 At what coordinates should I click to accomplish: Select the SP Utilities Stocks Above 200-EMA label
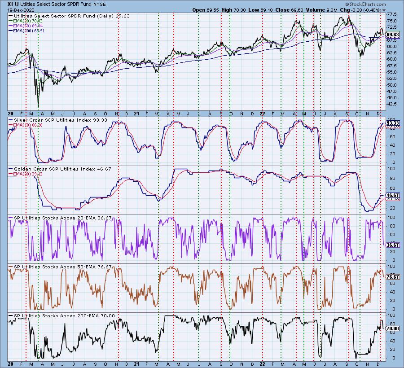[x=62, y=316]
